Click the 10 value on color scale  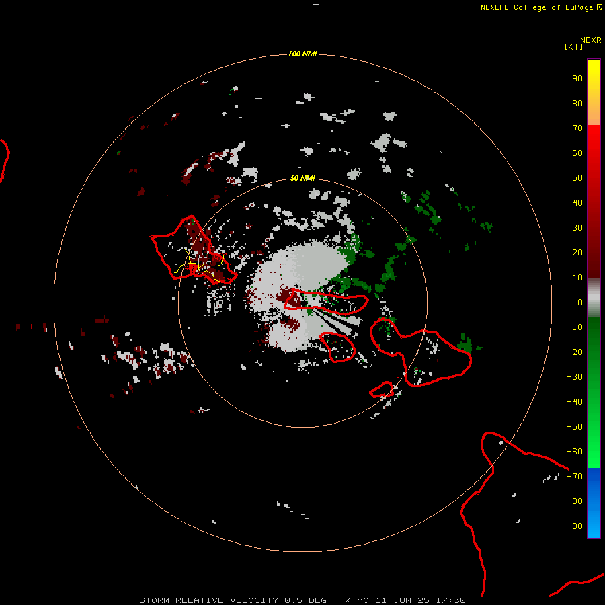tap(577, 278)
